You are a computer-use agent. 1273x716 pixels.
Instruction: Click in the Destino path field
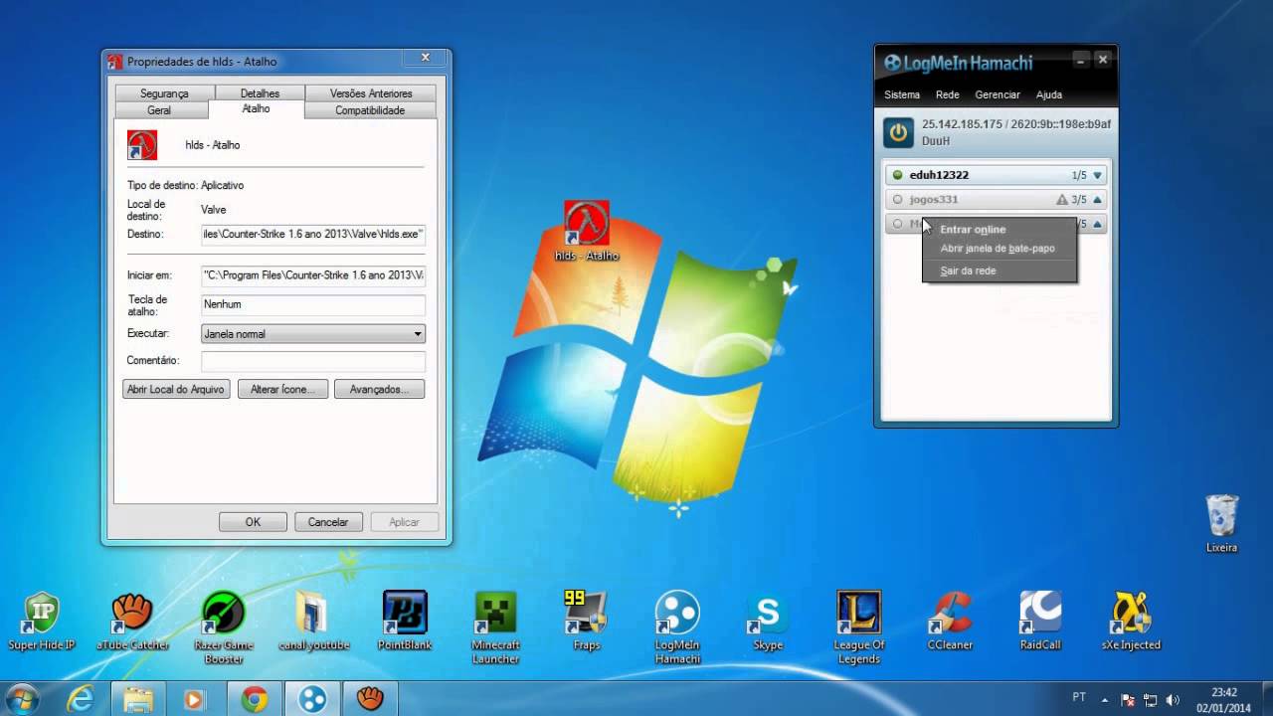click(313, 235)
